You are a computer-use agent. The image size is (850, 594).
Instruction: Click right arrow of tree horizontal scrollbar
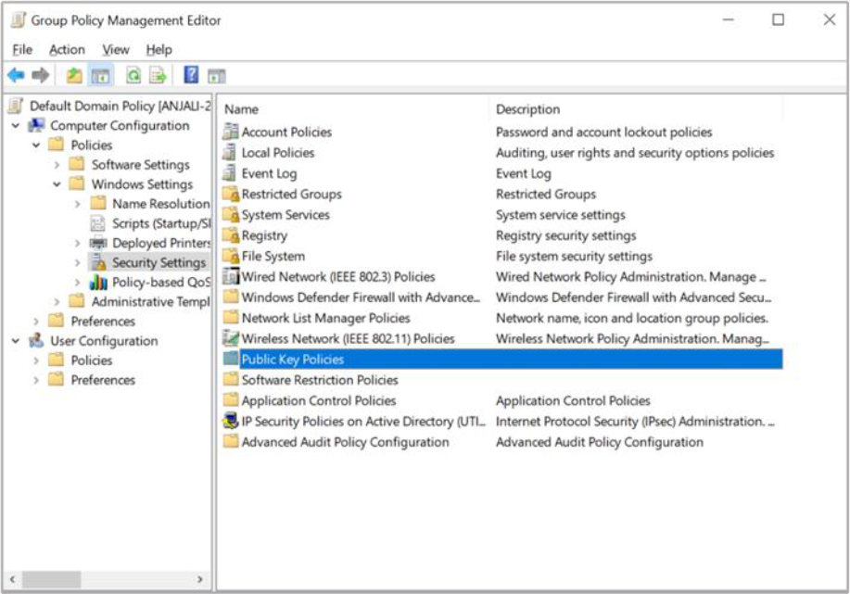199,579
